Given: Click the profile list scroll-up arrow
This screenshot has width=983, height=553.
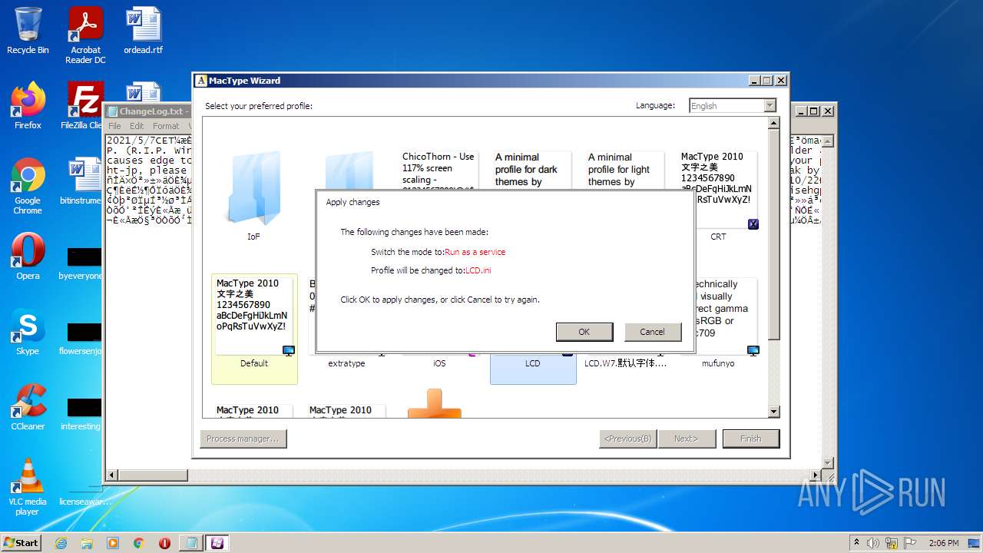Looking at the screenshot, I should click(774, 123).
